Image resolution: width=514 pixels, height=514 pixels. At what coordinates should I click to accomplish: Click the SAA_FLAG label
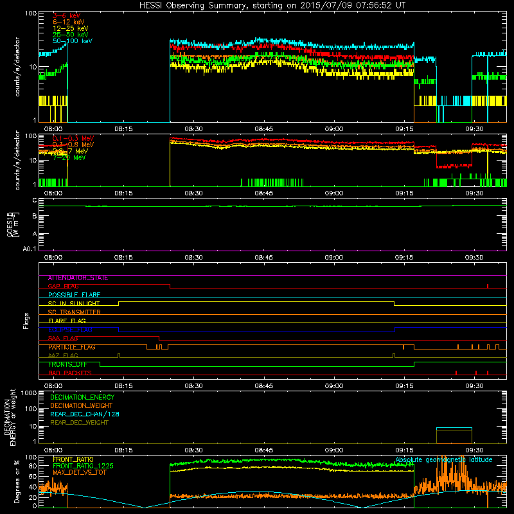(x=63, y=339)
